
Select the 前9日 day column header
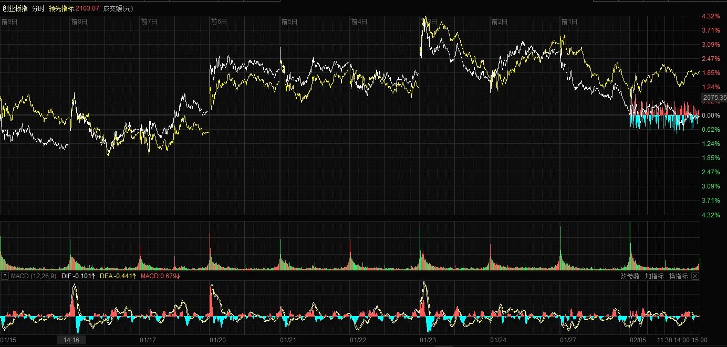(x=9, y=22)
